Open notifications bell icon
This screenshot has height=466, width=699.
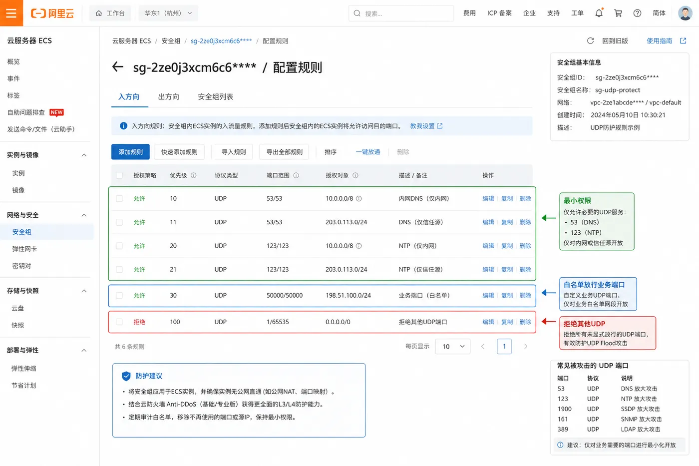[x=599, y=13]
